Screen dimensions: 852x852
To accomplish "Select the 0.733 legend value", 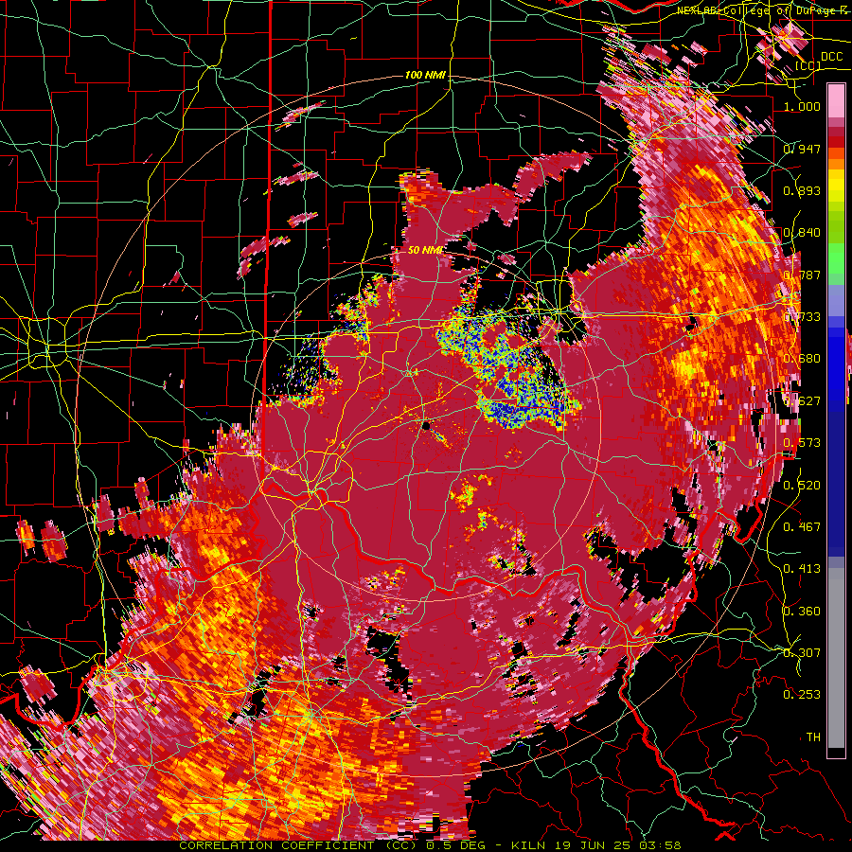I will pos(802,317).
